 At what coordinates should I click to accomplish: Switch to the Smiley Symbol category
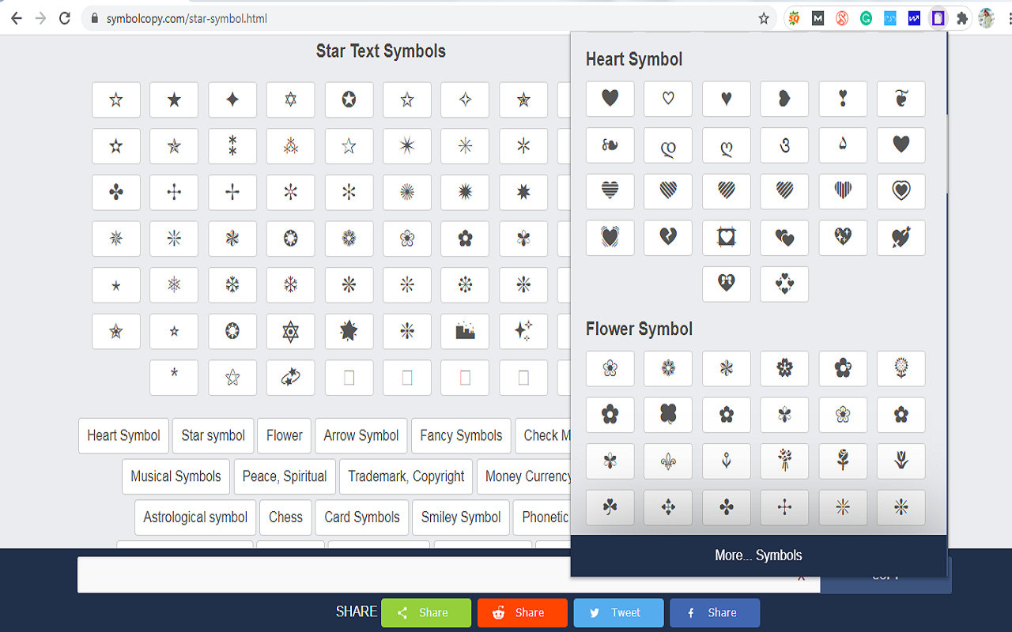(460, 517)
